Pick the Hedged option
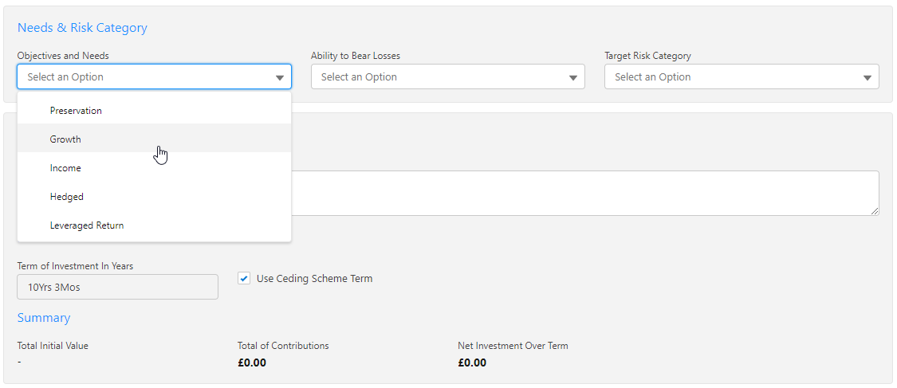This screenshot has width=897, height=388. tap(67, 197)
